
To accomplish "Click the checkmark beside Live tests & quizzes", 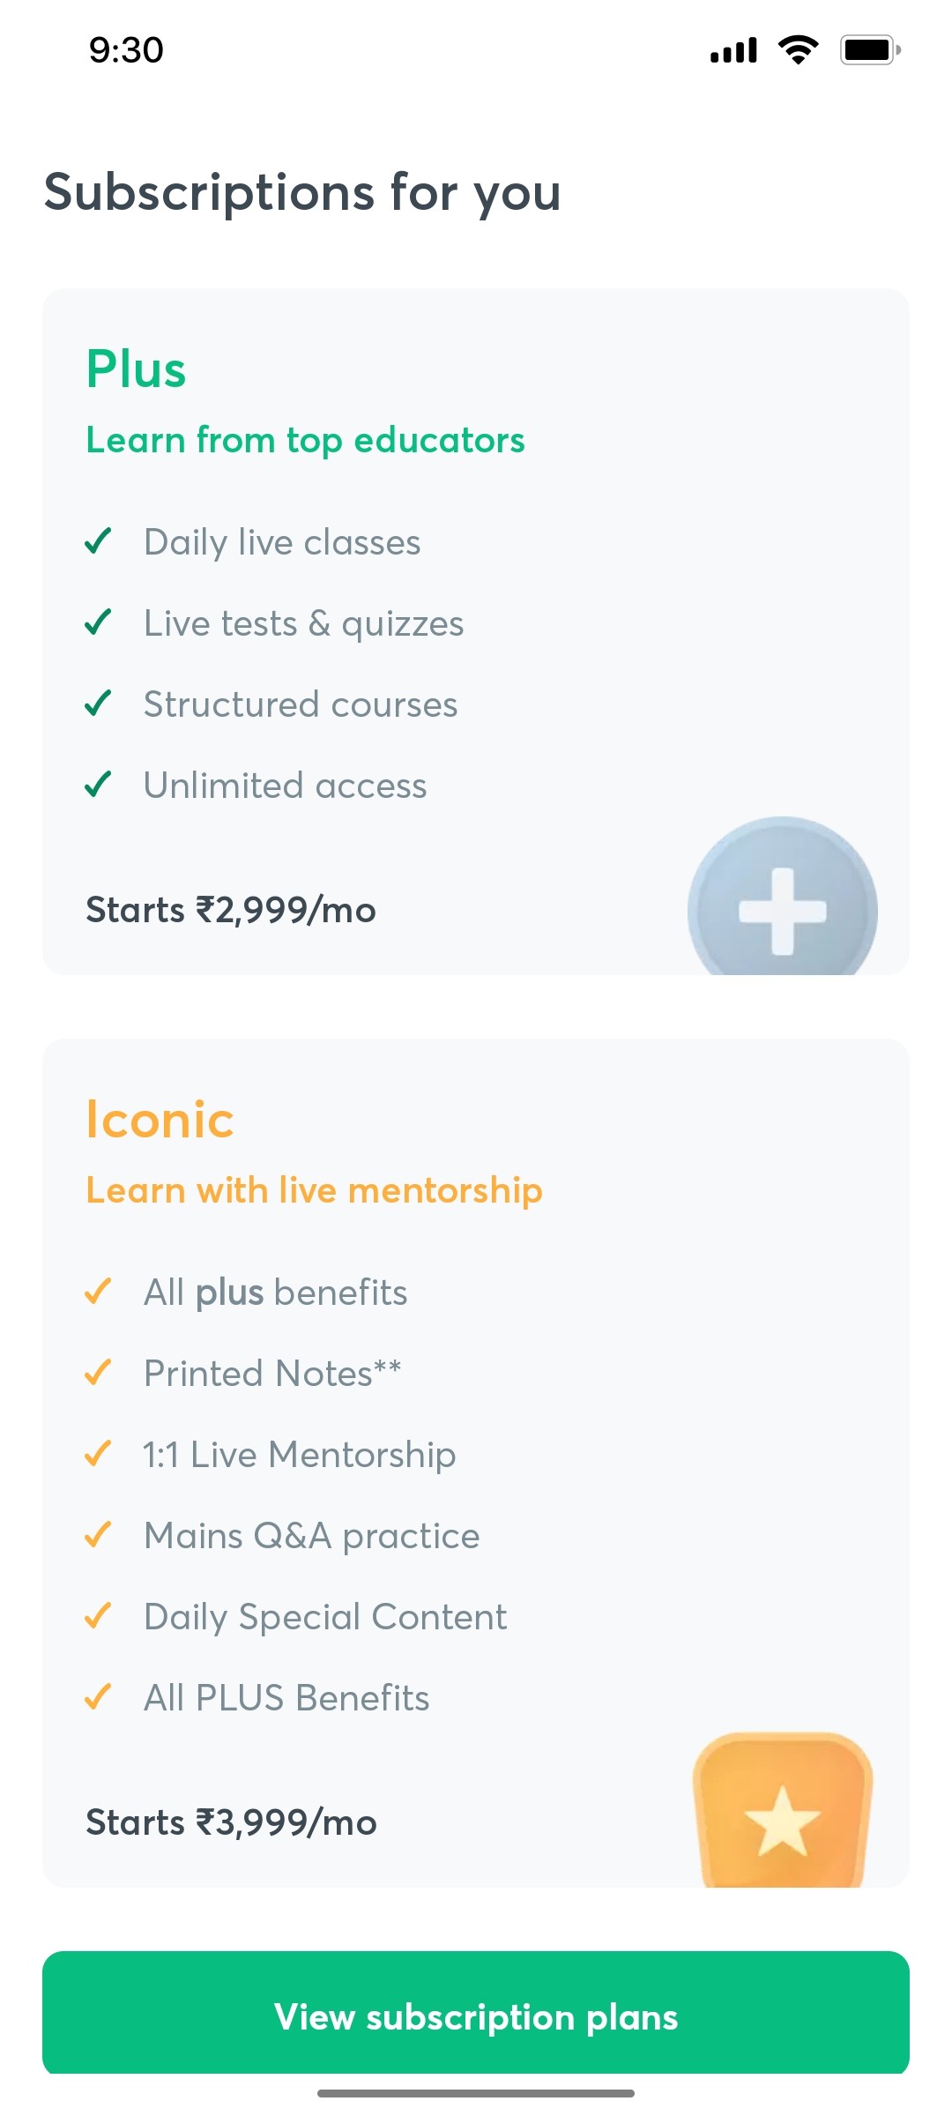I will [100, 622].
